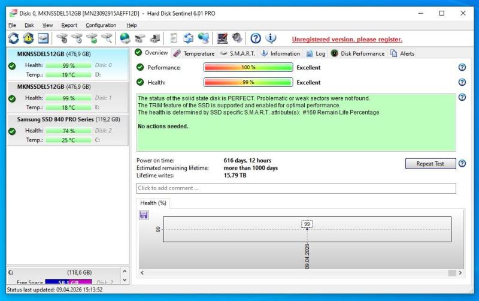This screenshot has height=301, width=479.
Task: Switch to the Information tab
Action: (x=280, y=53)
